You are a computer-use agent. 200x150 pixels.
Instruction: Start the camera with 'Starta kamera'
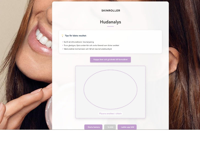(93, 127)
